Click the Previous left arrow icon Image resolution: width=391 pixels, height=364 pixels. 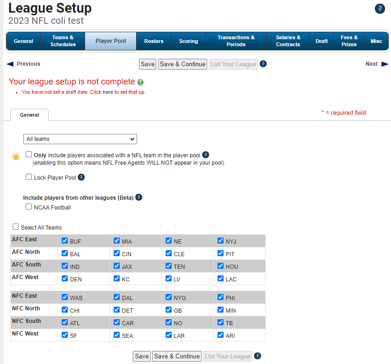pos(10,64)
